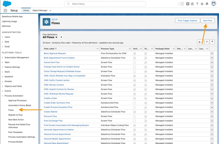219x144 pixels.
Task: Click the notifications bell icon
Action: click(207, 4)
